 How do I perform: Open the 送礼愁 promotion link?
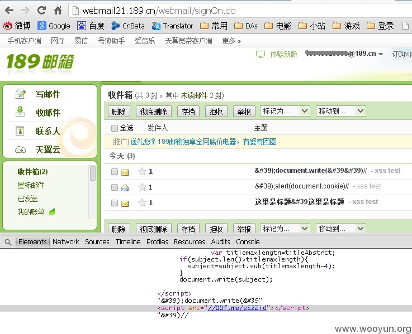203,142
